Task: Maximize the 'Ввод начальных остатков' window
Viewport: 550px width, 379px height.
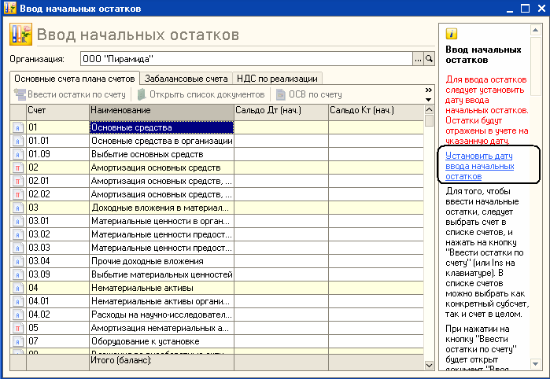Action: (x=525, y=8)
